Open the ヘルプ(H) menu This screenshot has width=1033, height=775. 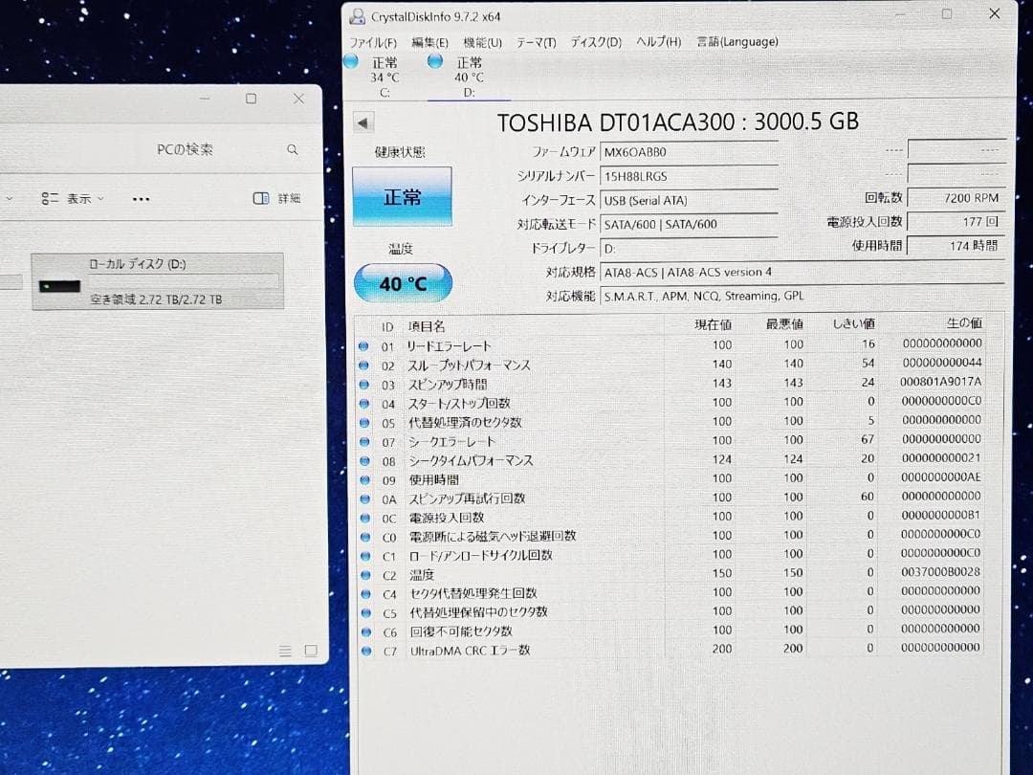pyautogui.click(x=658, y=41)
